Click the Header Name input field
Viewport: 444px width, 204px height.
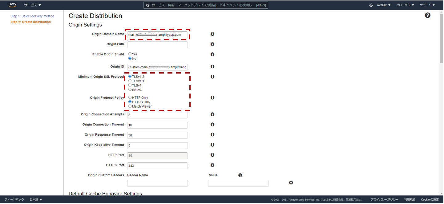pos(157,183)
